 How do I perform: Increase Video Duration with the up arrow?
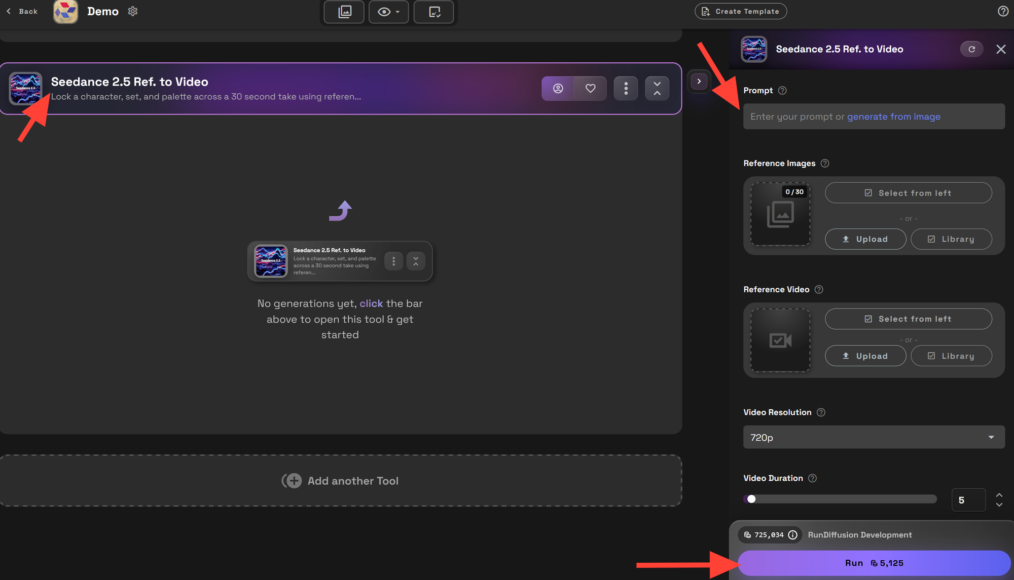click(x=999, y=495)
